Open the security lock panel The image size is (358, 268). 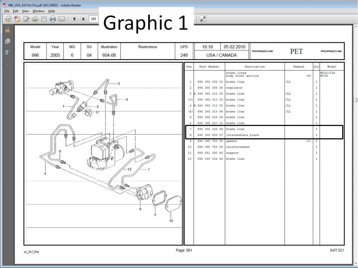pyautogui.click(x=7, y=30)
